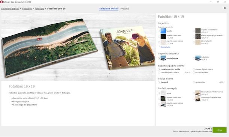The width and height of the screenshot is (229, 137).
Task: Switch to the Progetti tab
Action: point(125,9)
